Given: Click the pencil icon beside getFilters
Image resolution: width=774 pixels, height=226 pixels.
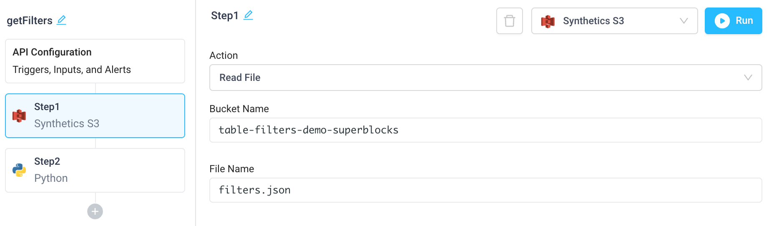Looking at the screenshot, I should point(62,20).
